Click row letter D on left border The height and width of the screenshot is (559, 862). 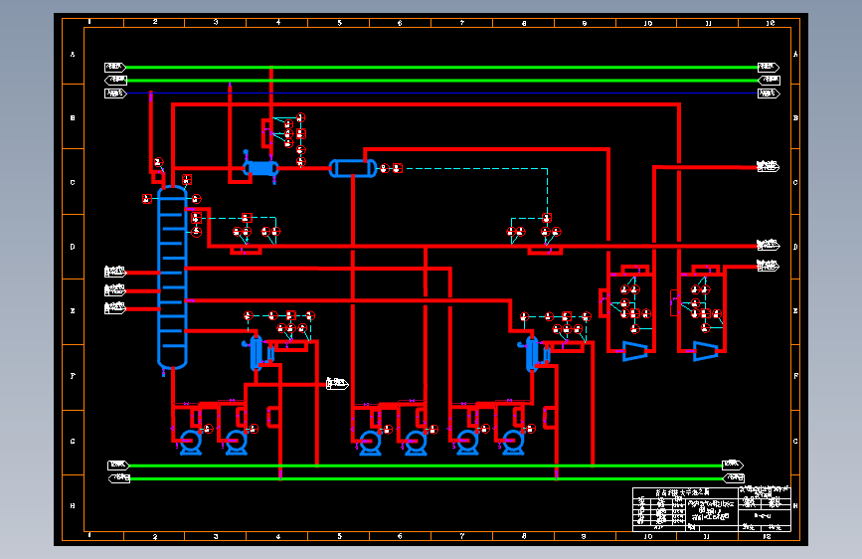(73, 247)
